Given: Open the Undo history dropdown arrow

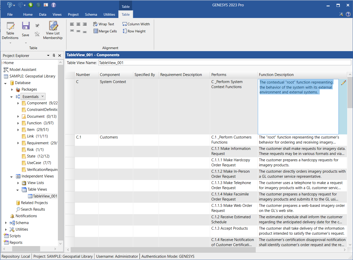Looking at the screenshot, I should point(14,5).
